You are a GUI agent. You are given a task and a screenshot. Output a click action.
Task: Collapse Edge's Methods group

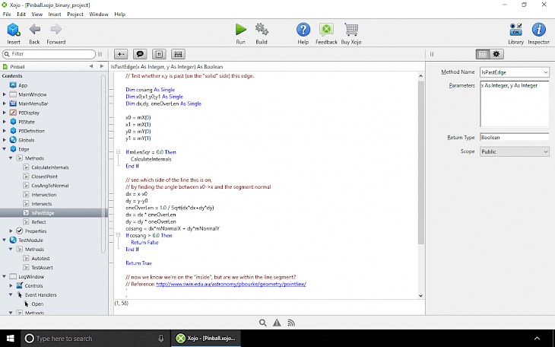click(11, 158)
